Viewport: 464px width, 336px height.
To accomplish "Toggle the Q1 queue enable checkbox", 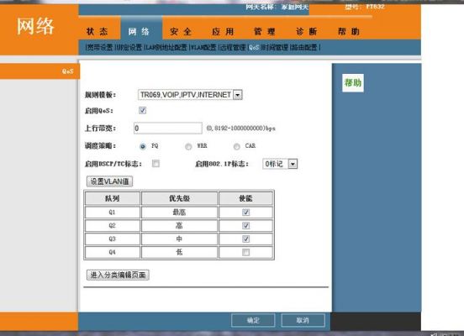I will (x=245, y=212).
